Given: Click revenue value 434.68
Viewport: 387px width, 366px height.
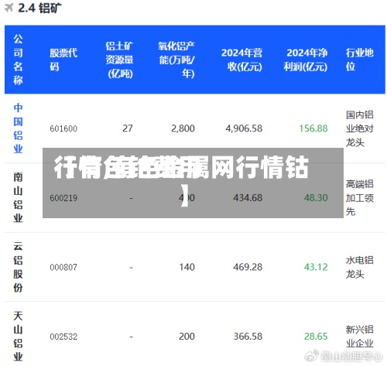Looking at the screenshot, I should tap(248, 197).
